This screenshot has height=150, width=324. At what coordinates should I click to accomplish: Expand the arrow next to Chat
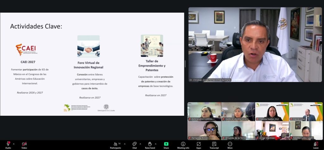tap(140, 144)
